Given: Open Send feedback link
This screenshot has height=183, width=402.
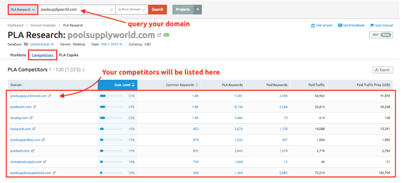Looking at the screenshot, I should coord(354,25).
